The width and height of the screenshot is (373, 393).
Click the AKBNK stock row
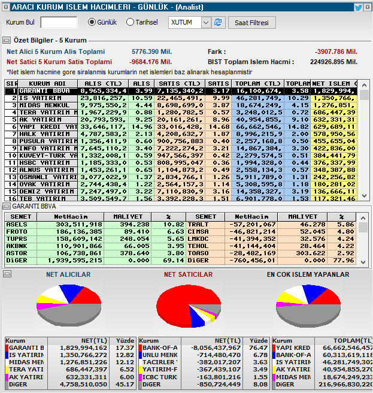coord(95,246)
